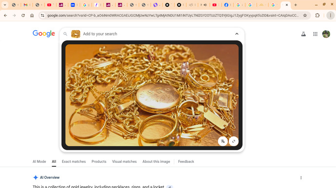Open Search Labs flask icon

point(303,34)
